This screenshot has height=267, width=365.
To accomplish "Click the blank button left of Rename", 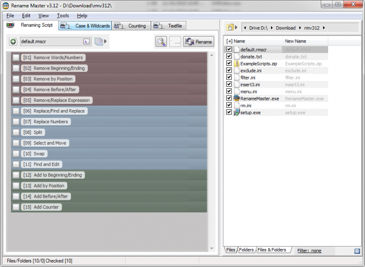I will [175, 42].
